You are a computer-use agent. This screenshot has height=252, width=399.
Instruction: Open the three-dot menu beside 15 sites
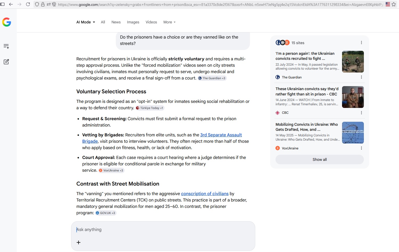[x=361, y=43]
